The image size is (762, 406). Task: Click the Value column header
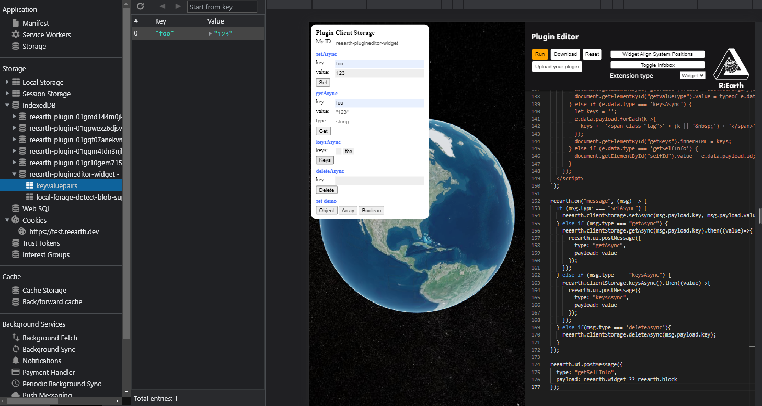pos(235,21)
